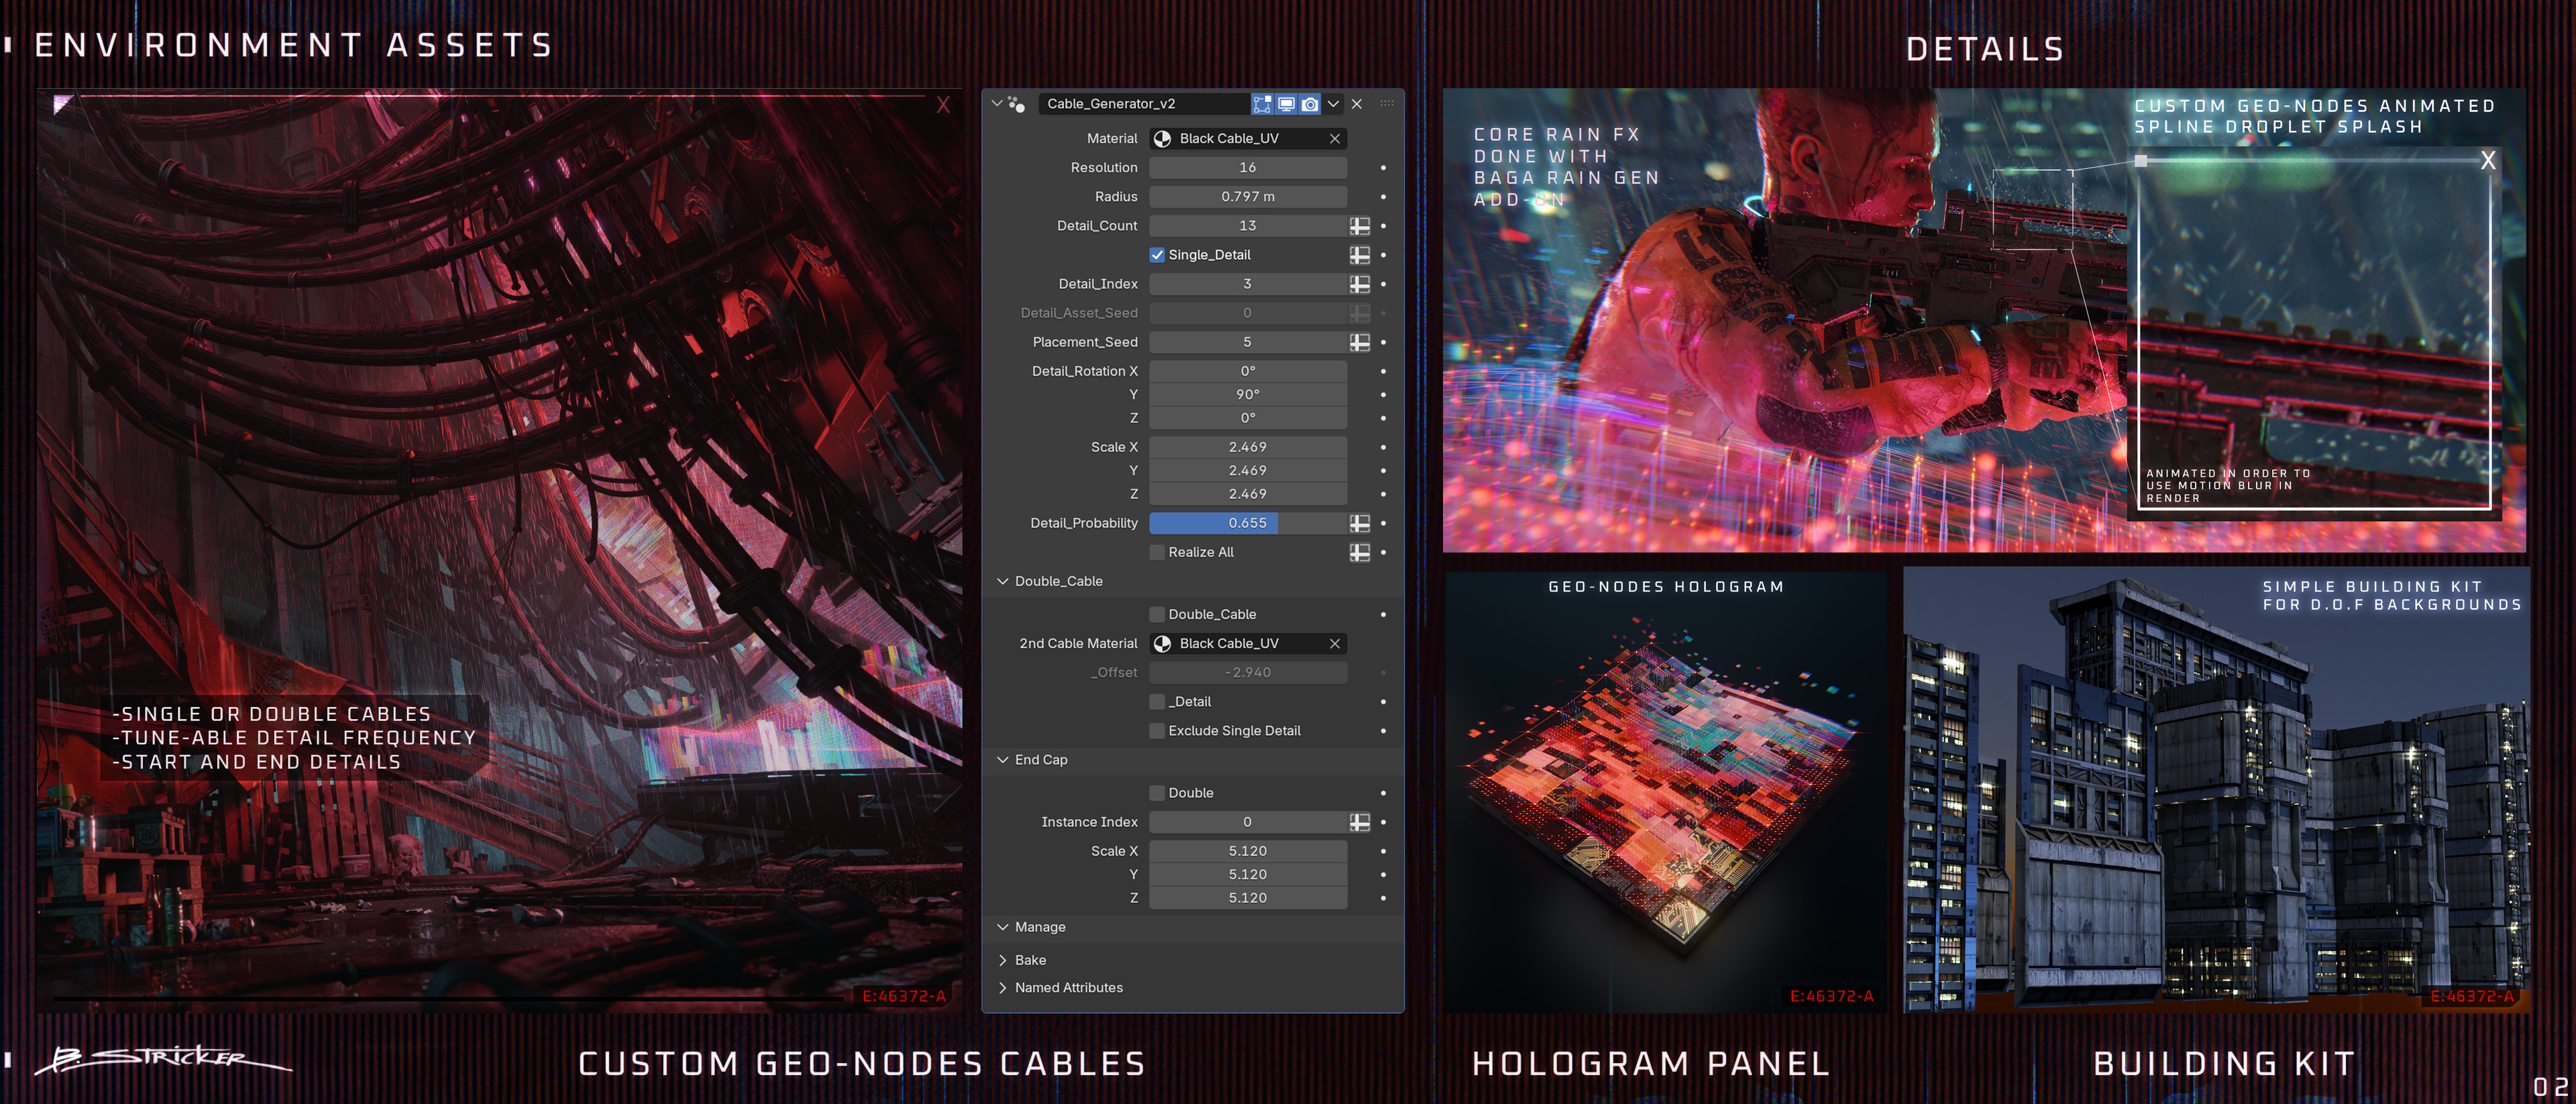Toggle modifier render camera icon
2576x1104 pixels.
point(1310,104)
